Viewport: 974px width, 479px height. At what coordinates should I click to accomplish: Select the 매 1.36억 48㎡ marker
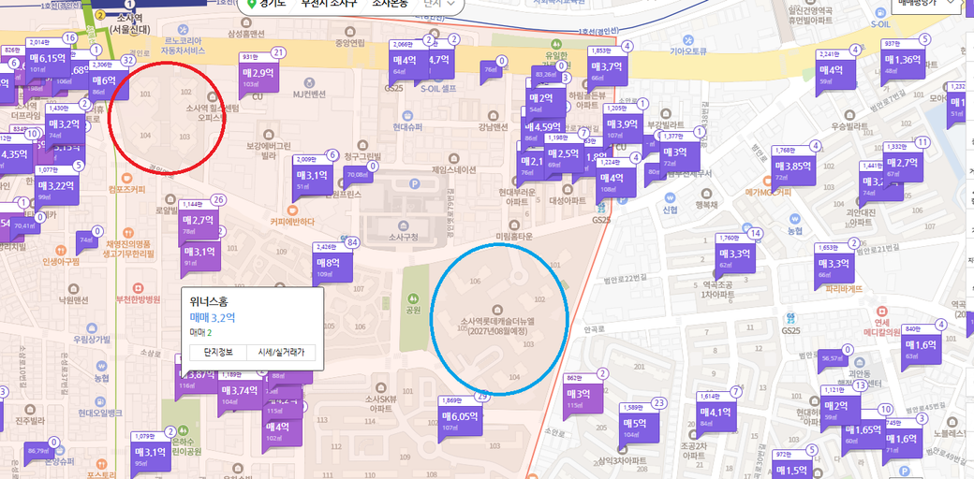coord(902,63)
